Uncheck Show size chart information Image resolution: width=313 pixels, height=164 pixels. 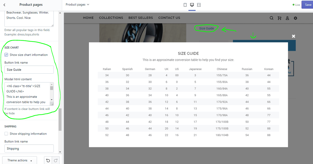pyautogui.click(x=6, y=55)
